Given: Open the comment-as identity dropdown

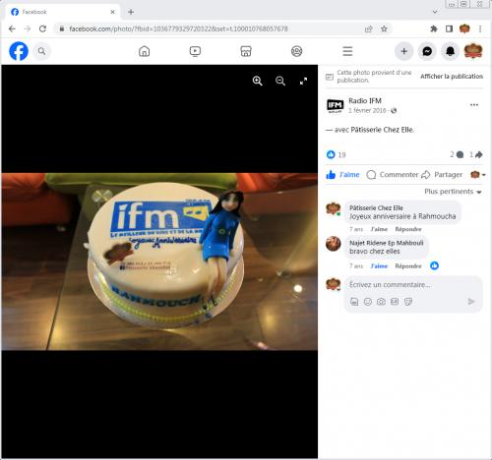Looking at the screenshot, I should pos(478,175).
